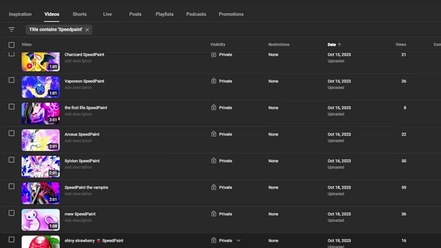Open the SpeedPaint the vampire thumbnail
This screenshot has height=248, width=441.
click(x=41, y=193)
